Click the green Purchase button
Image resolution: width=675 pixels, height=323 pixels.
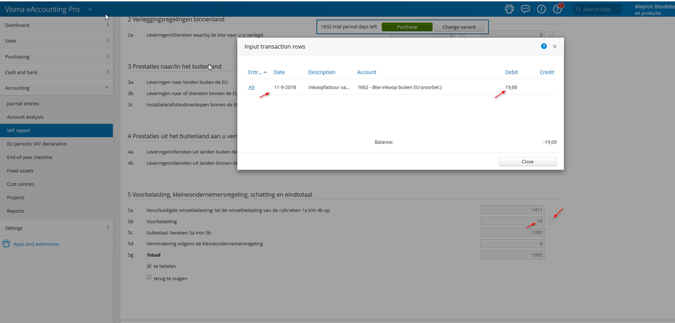coord(407,27)
